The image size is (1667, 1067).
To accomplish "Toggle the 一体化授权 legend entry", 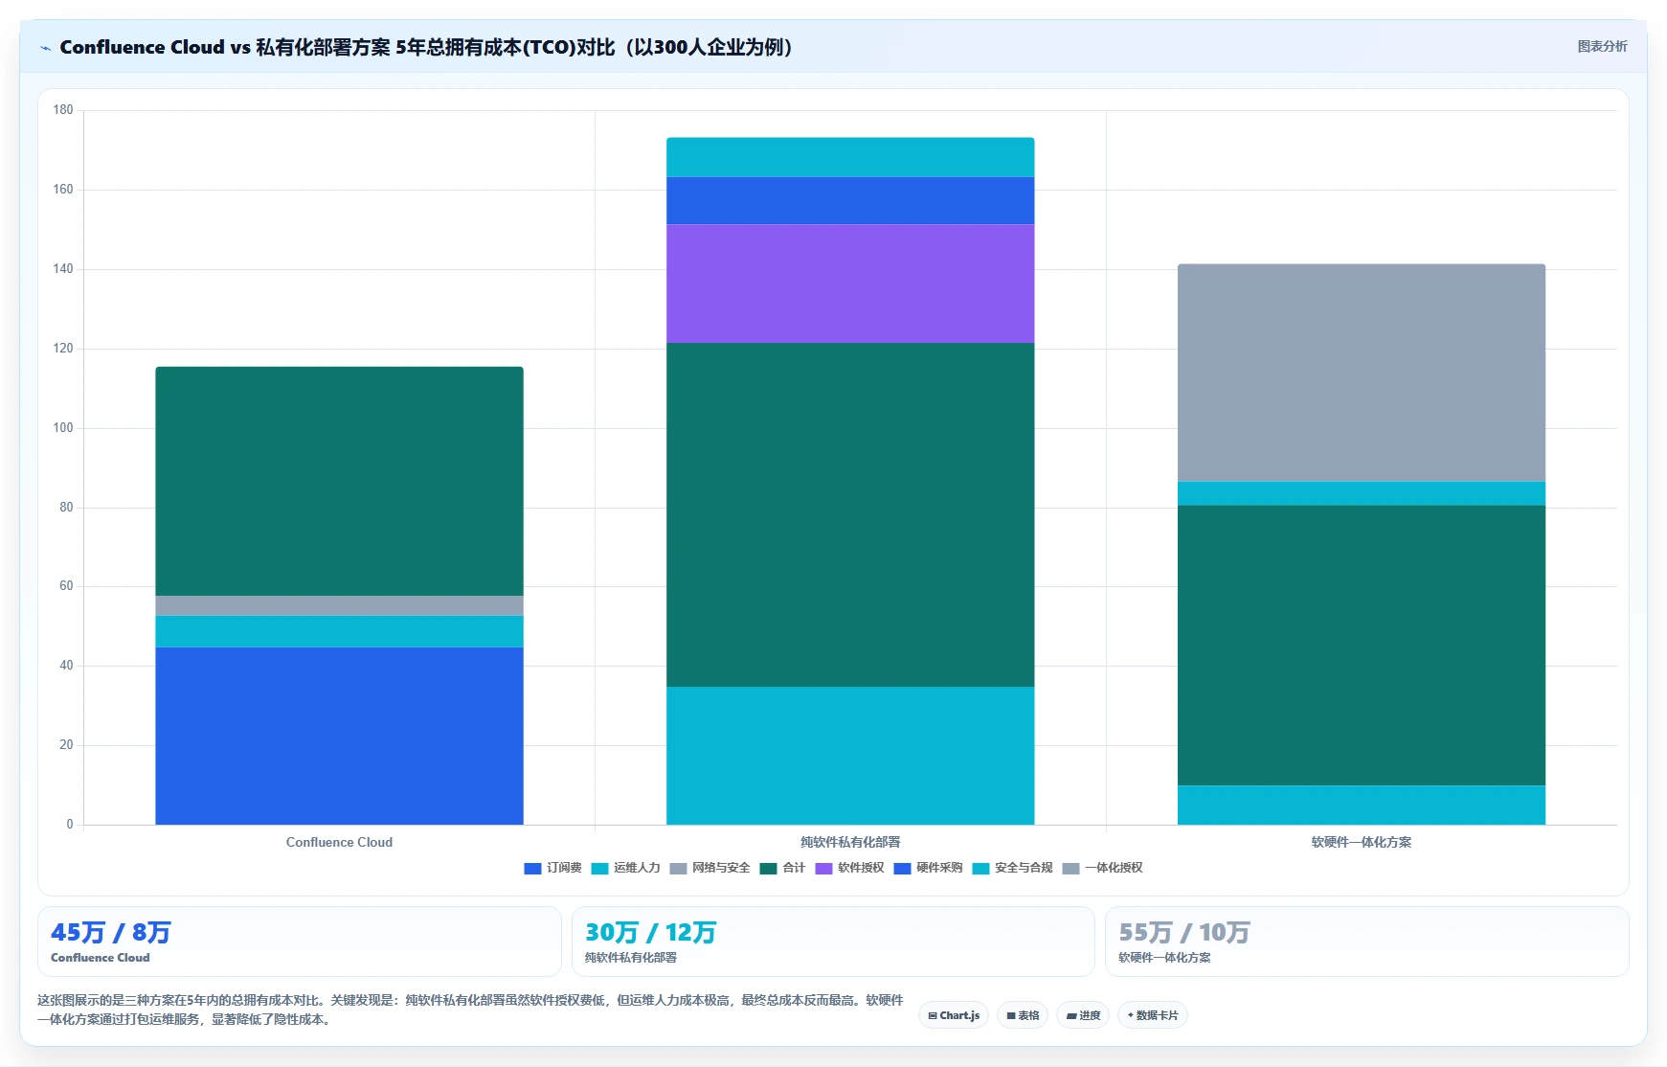I will pyautogui.click(x=1102, y=868).
